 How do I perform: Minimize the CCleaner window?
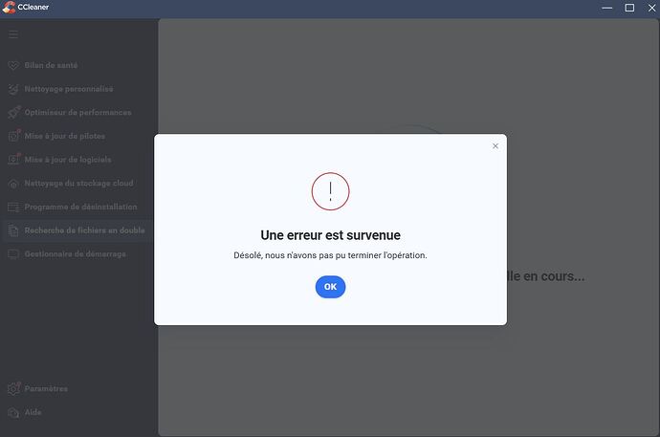point(607,8)
